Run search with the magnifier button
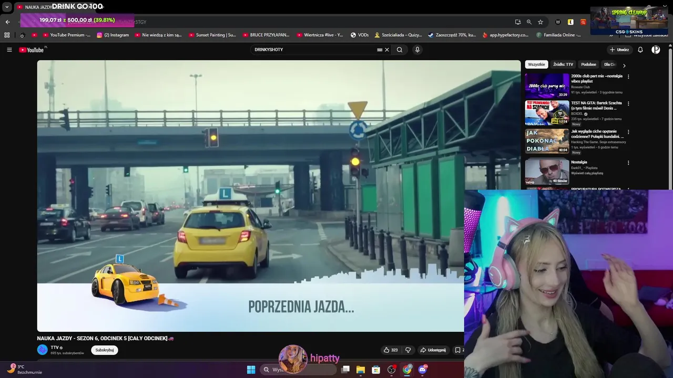 point(400,50)
